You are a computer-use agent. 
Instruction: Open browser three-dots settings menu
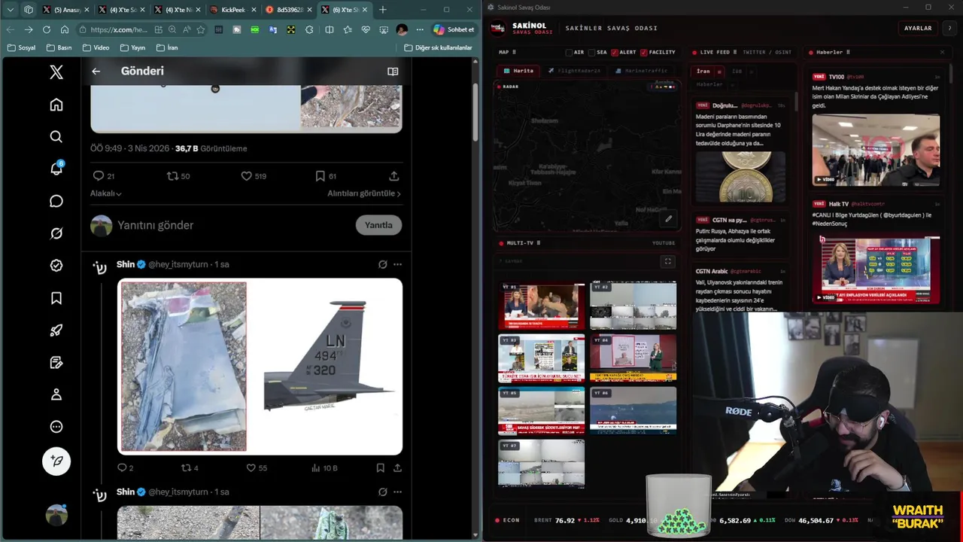tap(420, 29)
